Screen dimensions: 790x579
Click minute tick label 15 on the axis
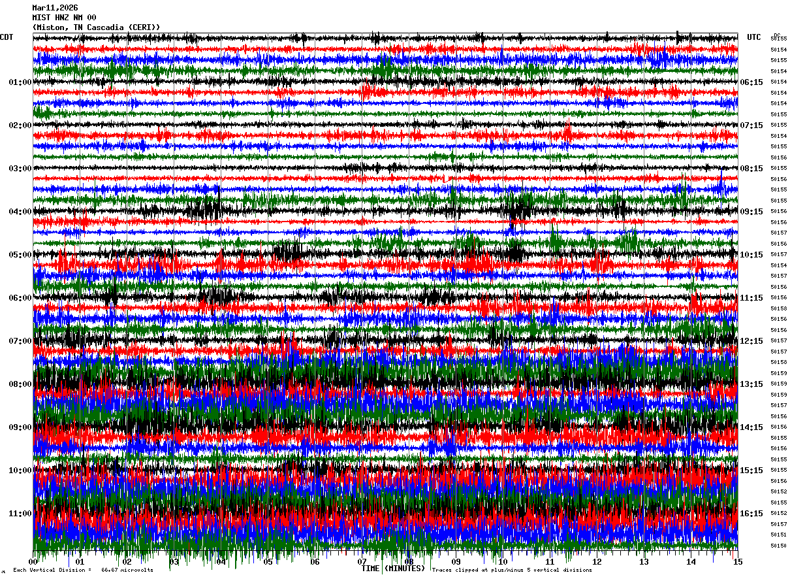click(737, 562)
